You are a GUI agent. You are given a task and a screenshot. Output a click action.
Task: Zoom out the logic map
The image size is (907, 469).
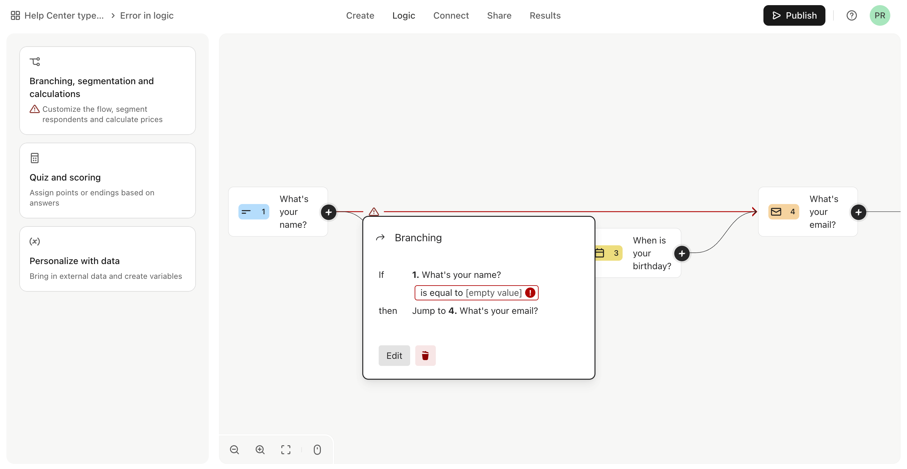click(x=234, y=449)
